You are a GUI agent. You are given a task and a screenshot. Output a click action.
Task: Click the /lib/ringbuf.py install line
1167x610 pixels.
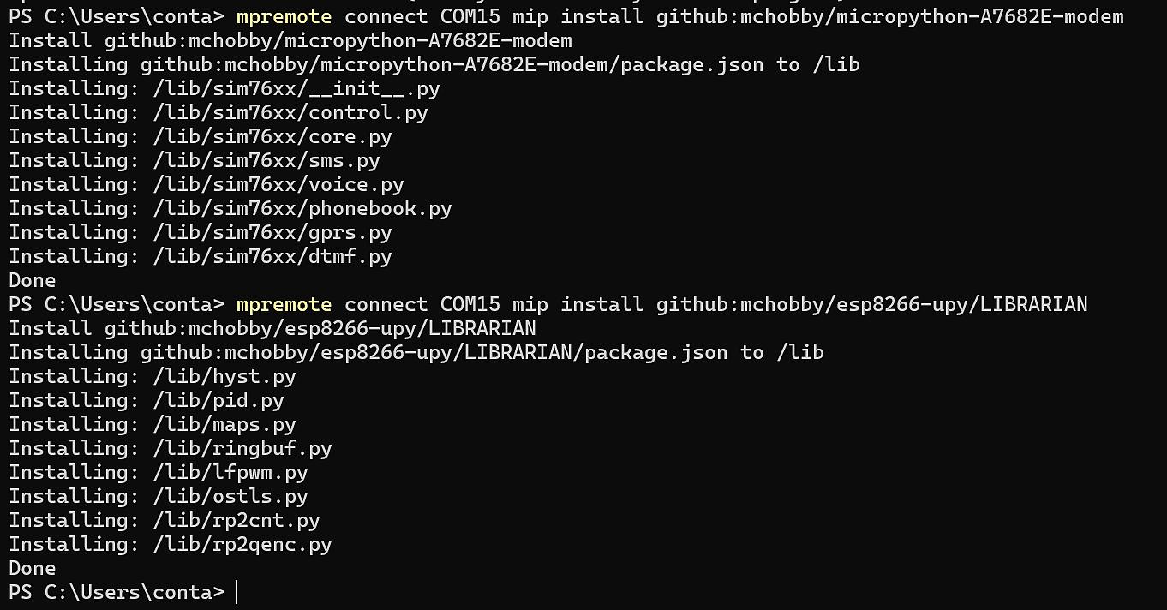point(171,448)
